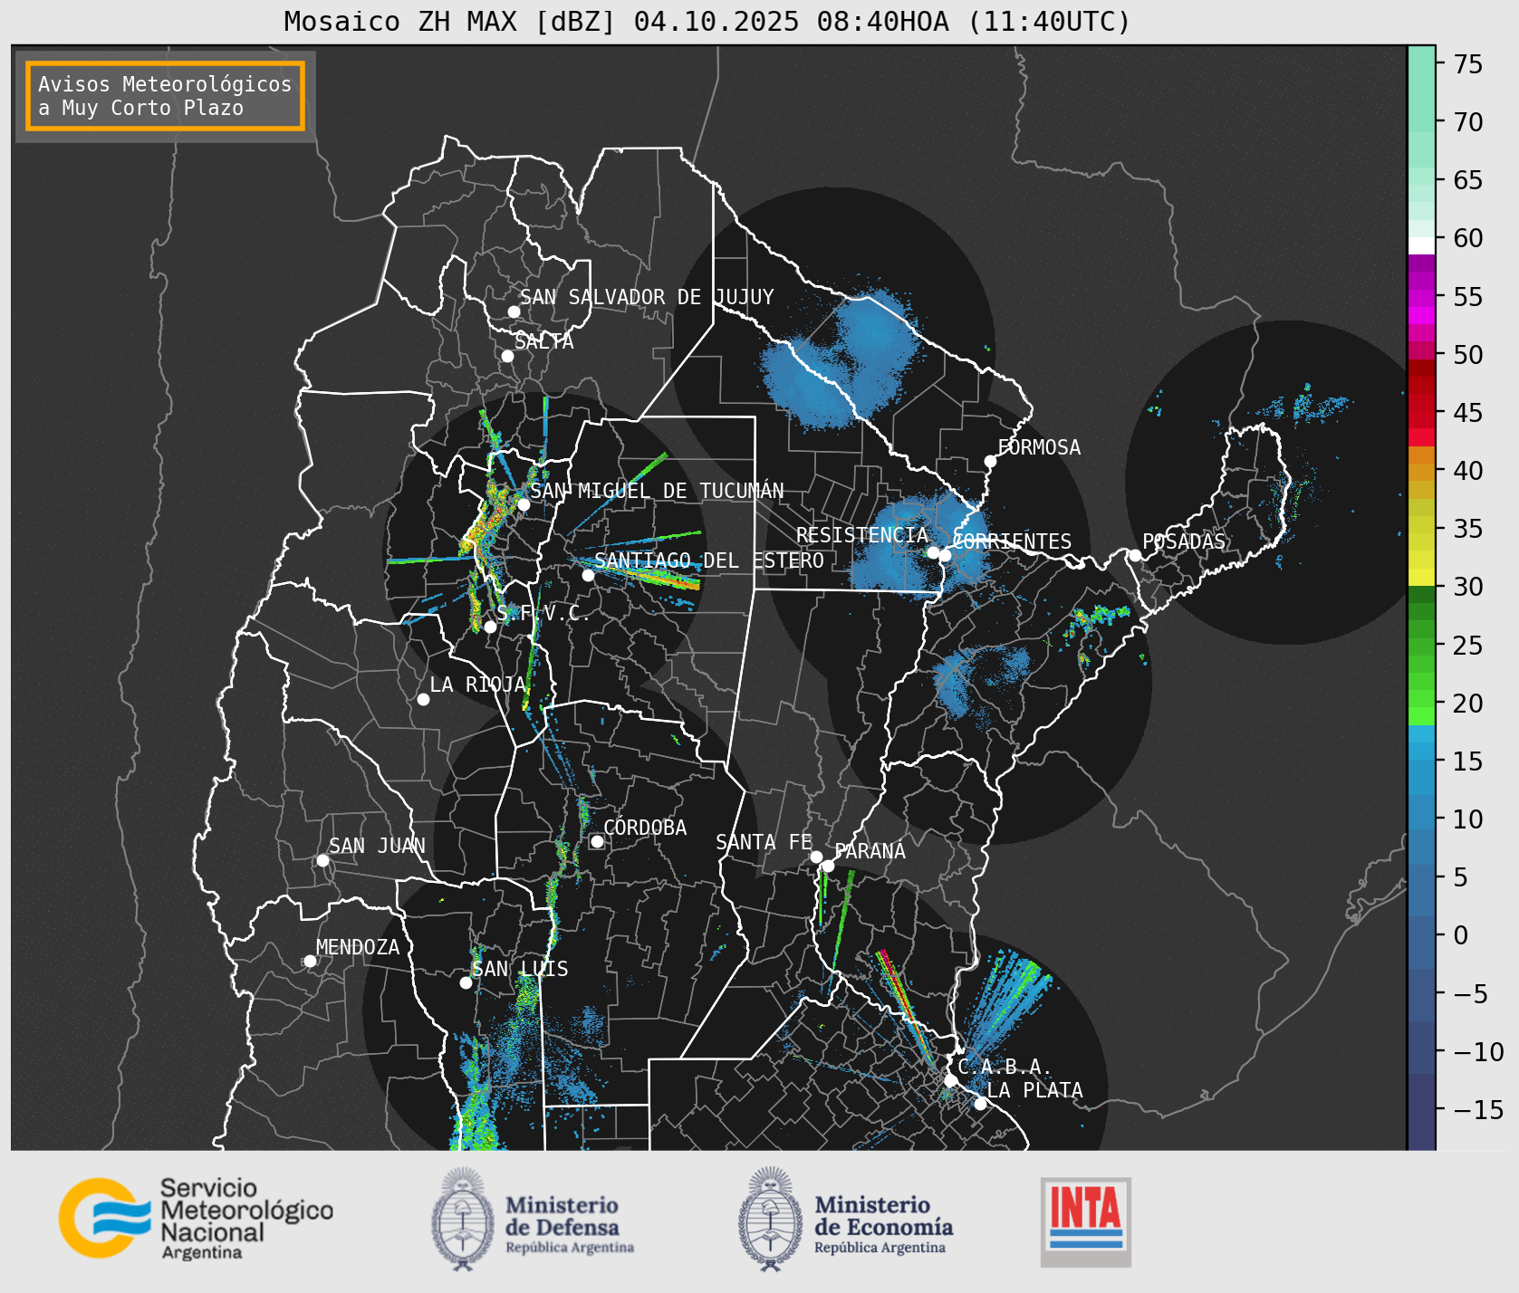
Task: Click the Posadas city marker
Action: click(x=1135, y=555)
